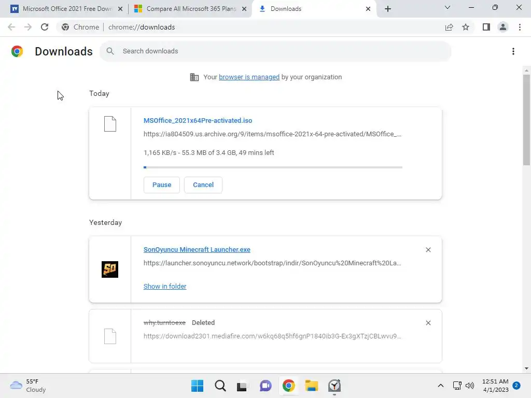Open Downloads page more actions menu

[x=513, y=51]
